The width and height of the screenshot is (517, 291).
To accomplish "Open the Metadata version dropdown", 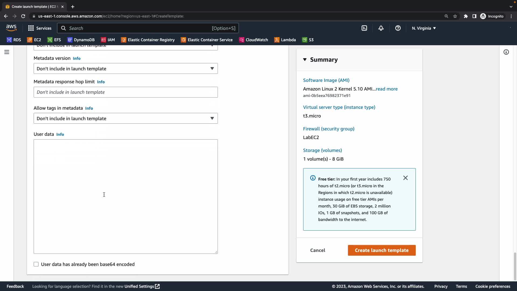I will tap(125, 69).
